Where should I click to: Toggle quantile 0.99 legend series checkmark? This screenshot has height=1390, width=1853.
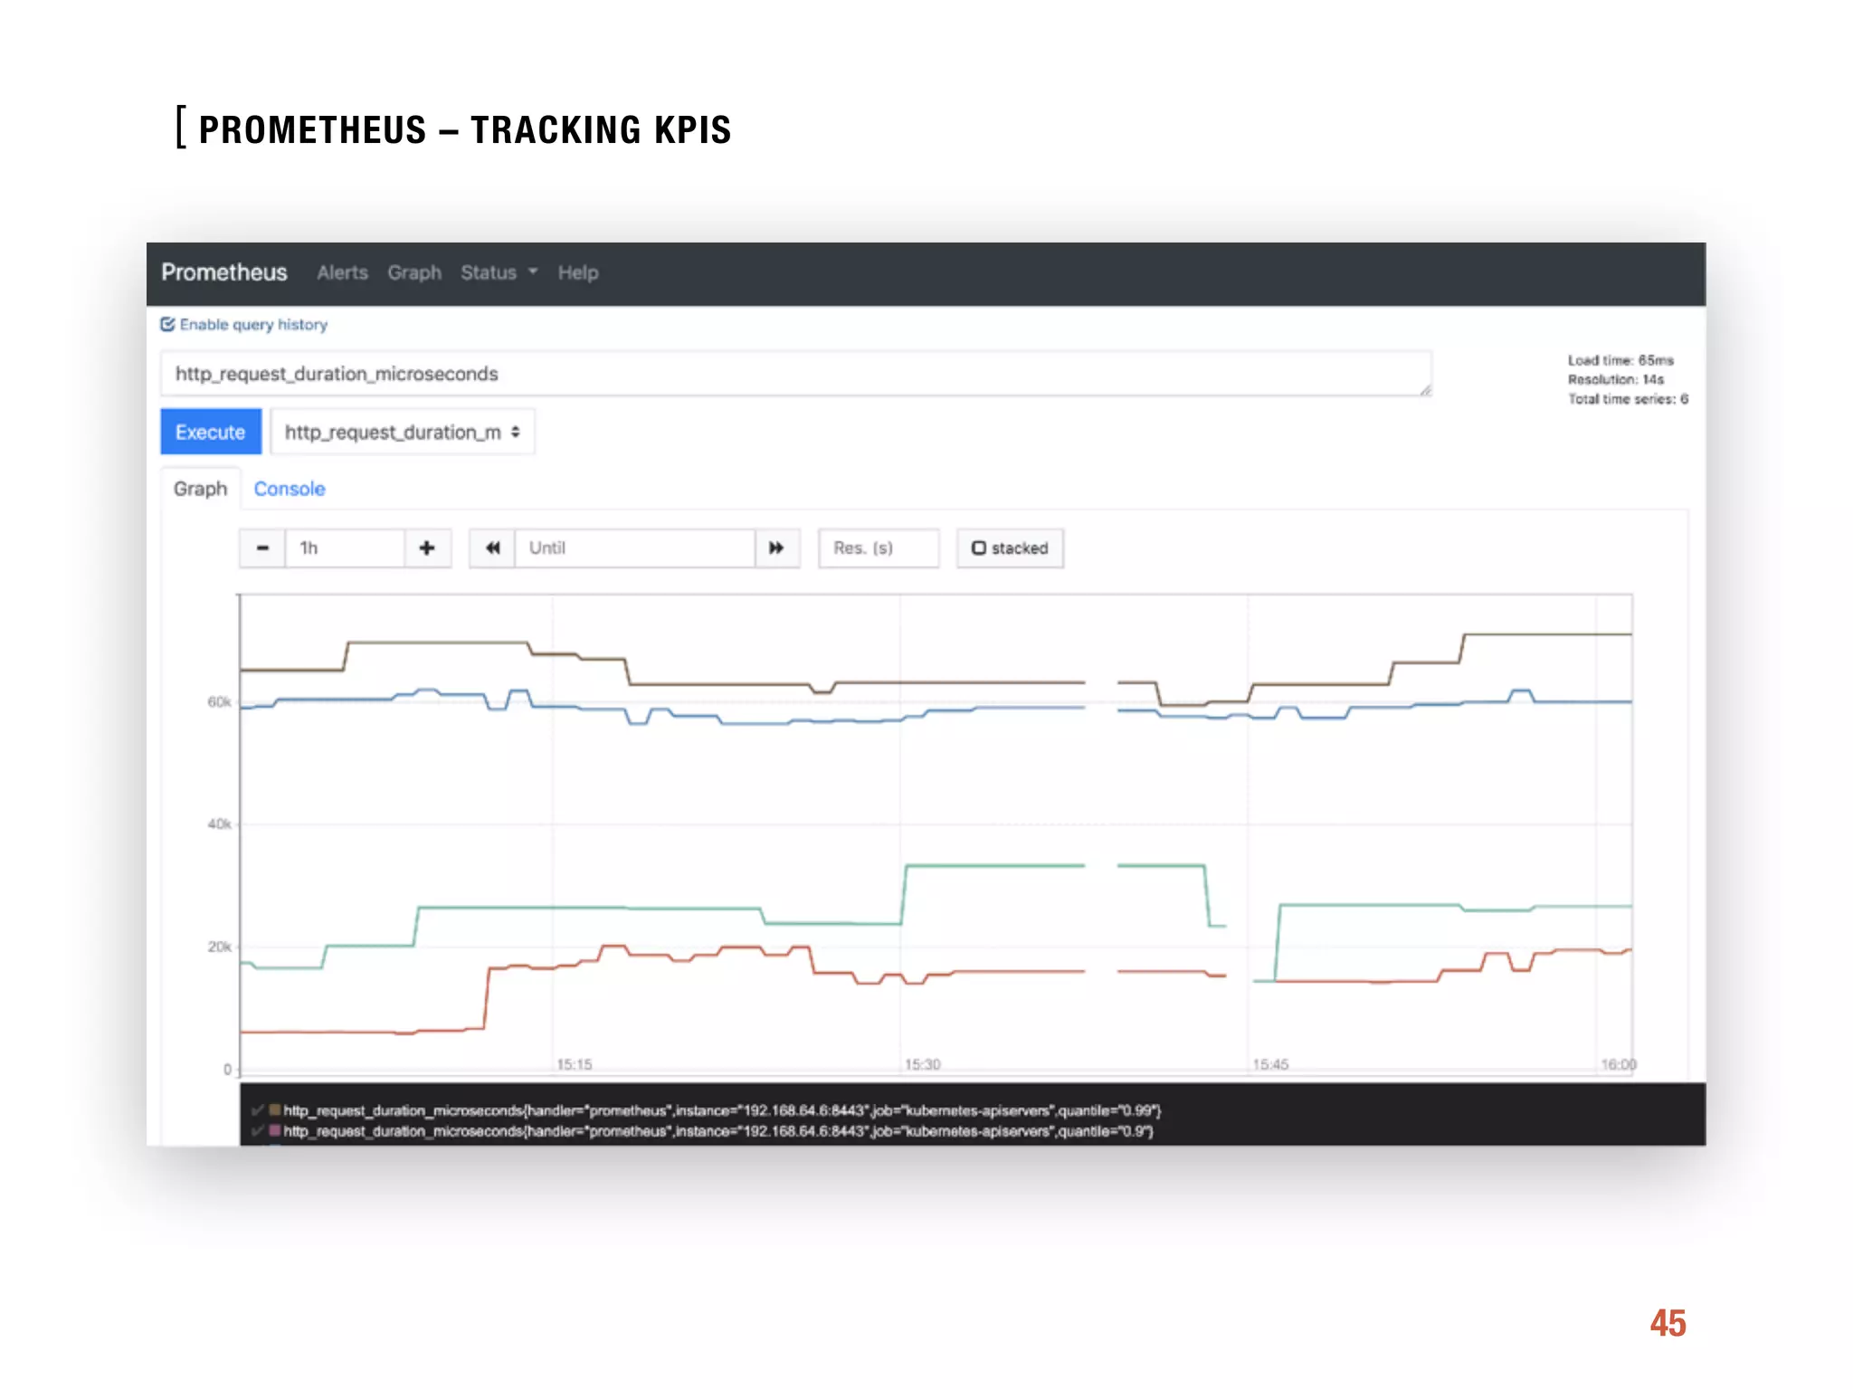[x=258, y=1110]
